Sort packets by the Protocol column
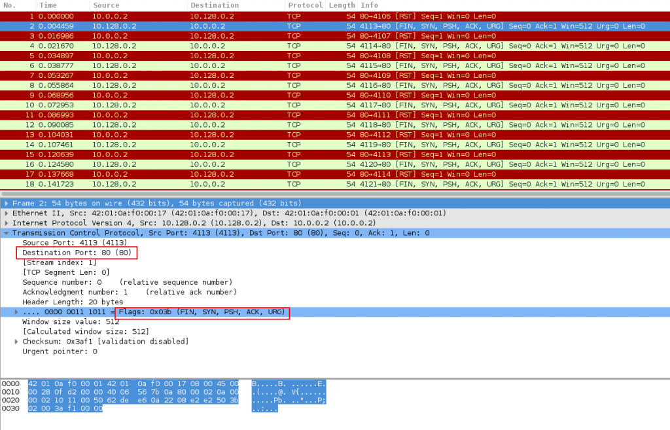Viewport: 670px width, 430px height. click(x=304, y=5)
